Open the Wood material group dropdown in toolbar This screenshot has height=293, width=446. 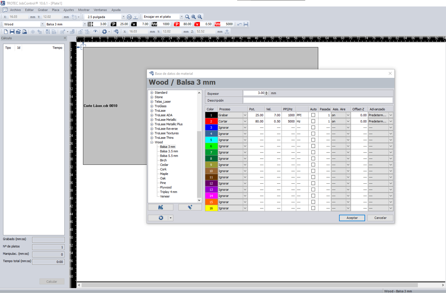[42, 24]
